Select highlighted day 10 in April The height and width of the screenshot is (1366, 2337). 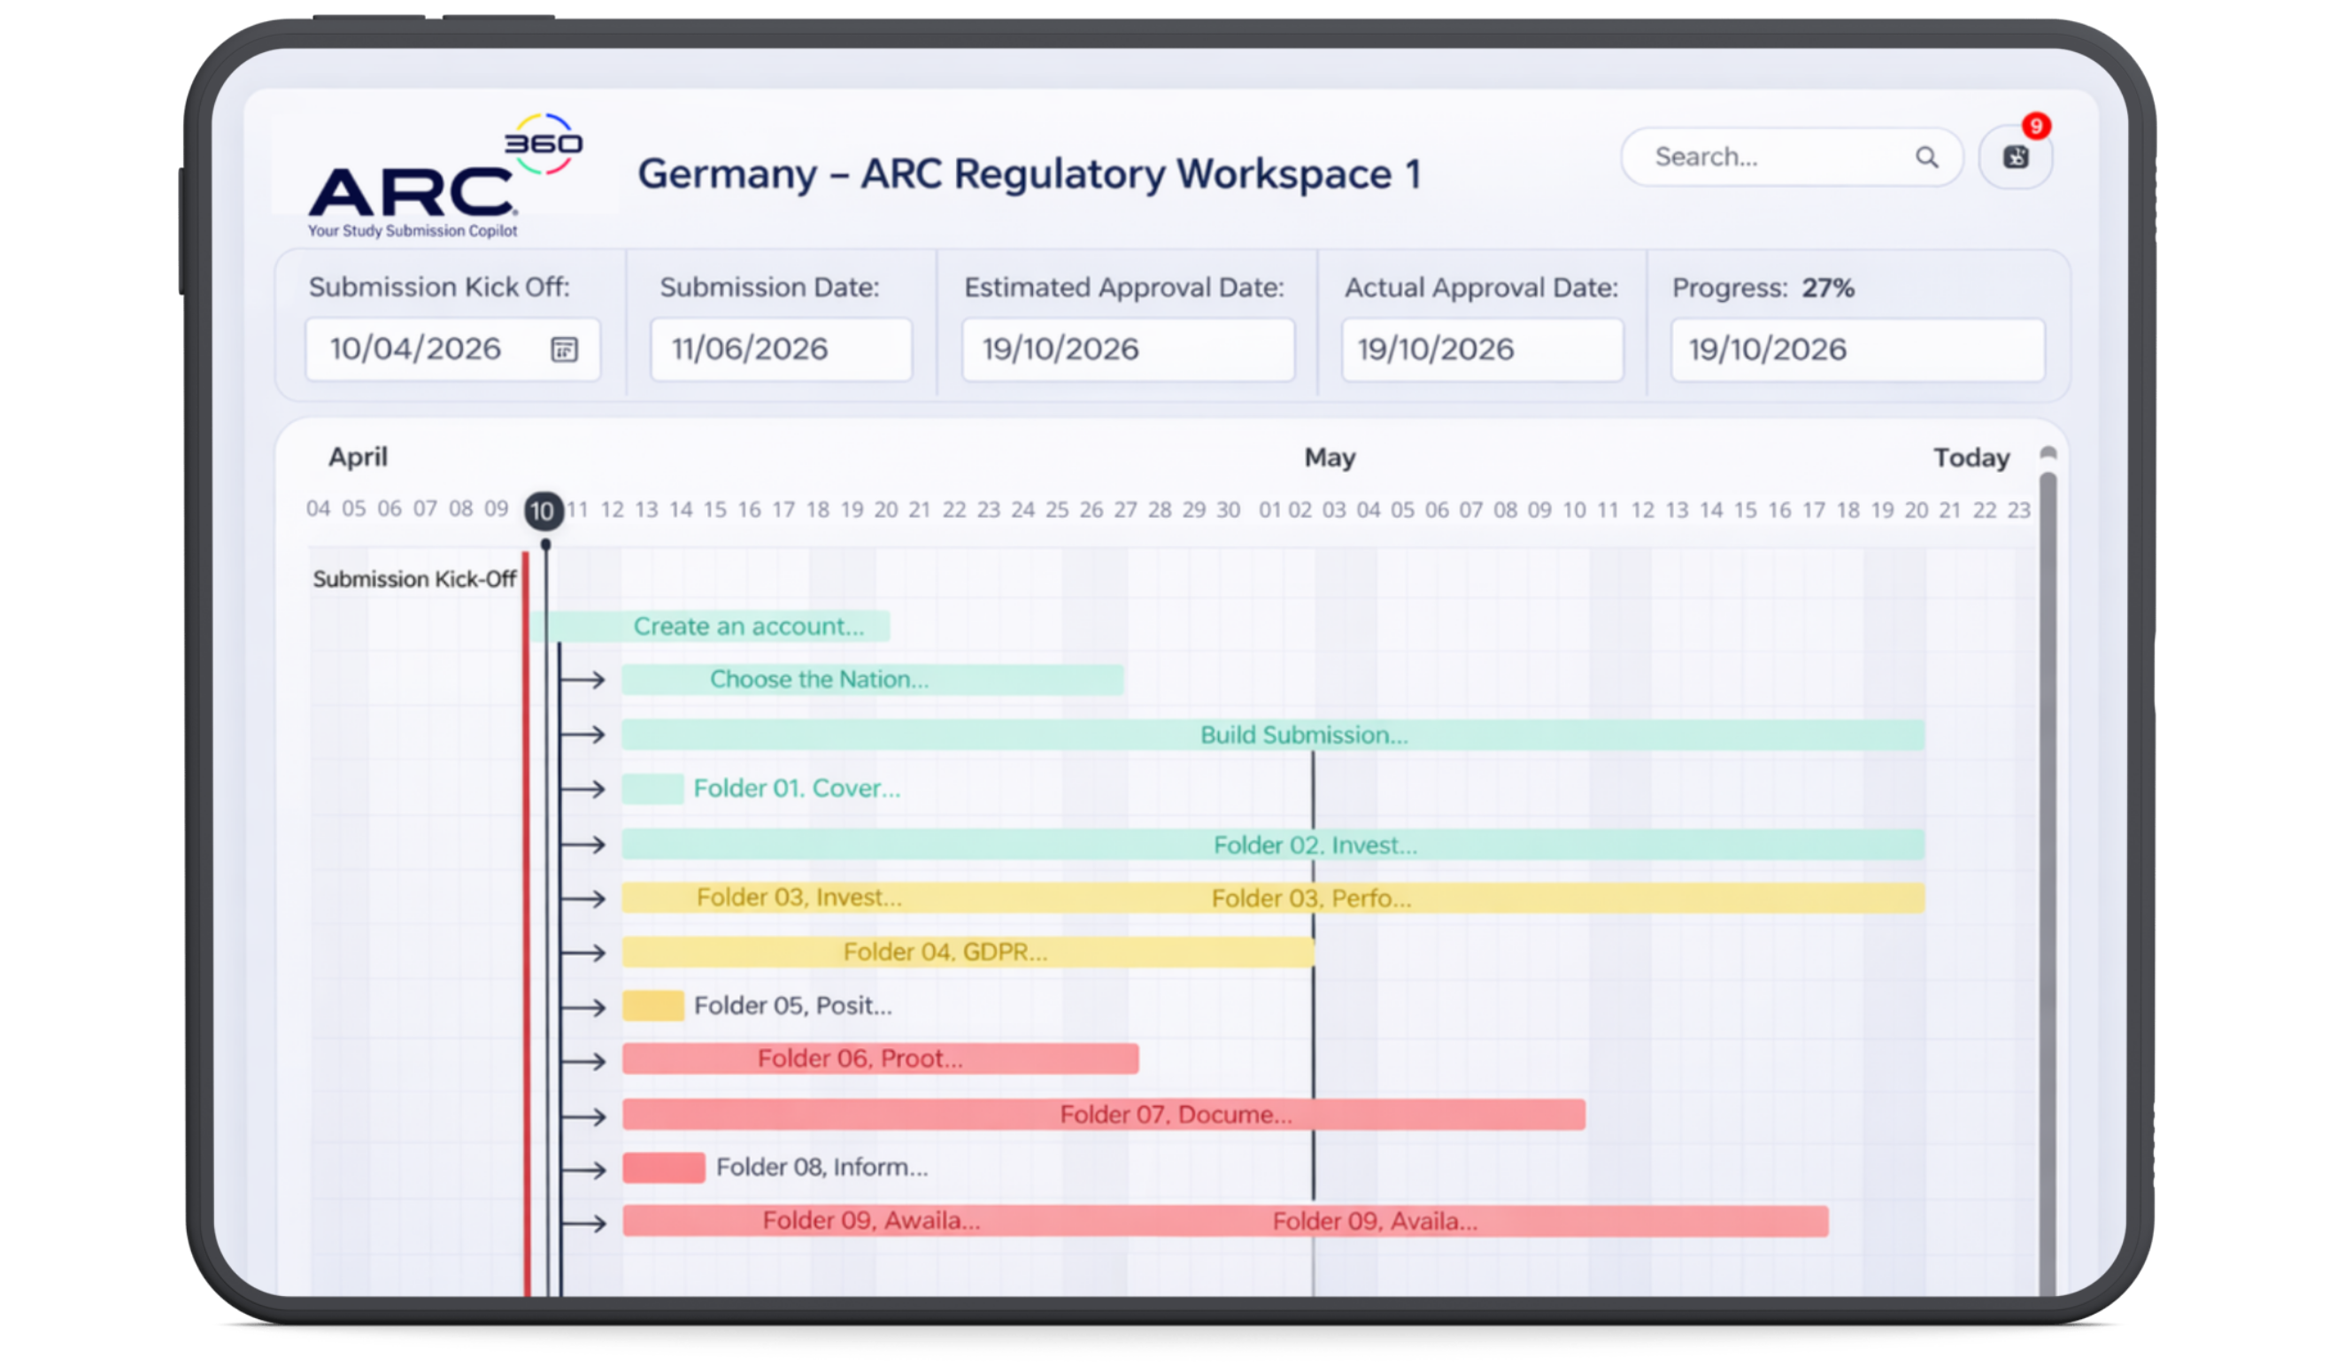pyautogui.click(x=544, y=511)
